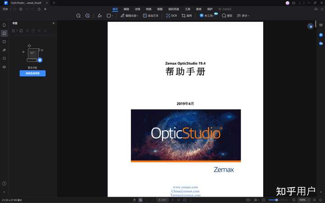Viewport: 325px width, 203px height.
Task: Open the 文件 (File) menu
Action: [x=5, y=9]
